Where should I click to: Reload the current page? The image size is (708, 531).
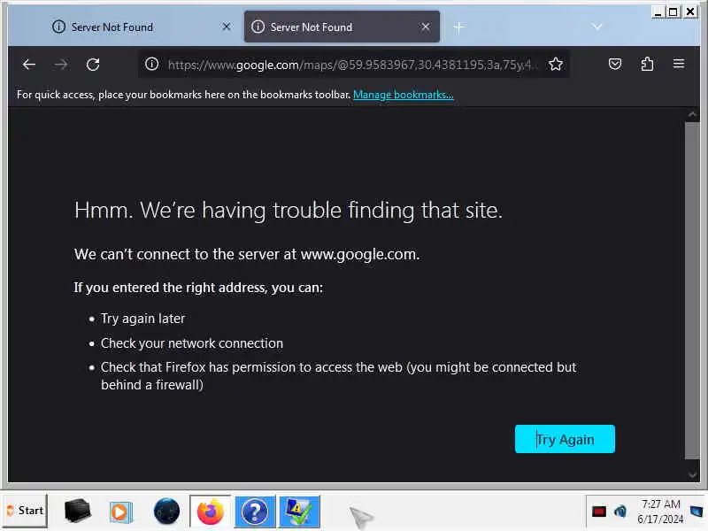pos(93,65)
